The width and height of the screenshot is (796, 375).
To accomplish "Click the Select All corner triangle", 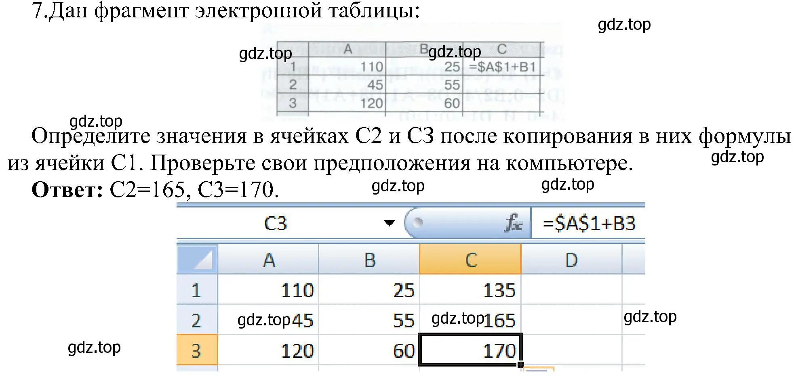I will click(197, 259).
